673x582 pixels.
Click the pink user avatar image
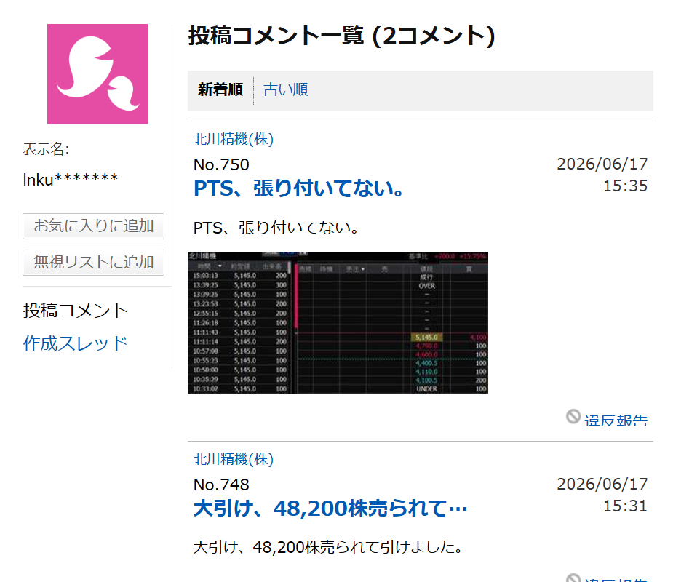tap(97, 74)
